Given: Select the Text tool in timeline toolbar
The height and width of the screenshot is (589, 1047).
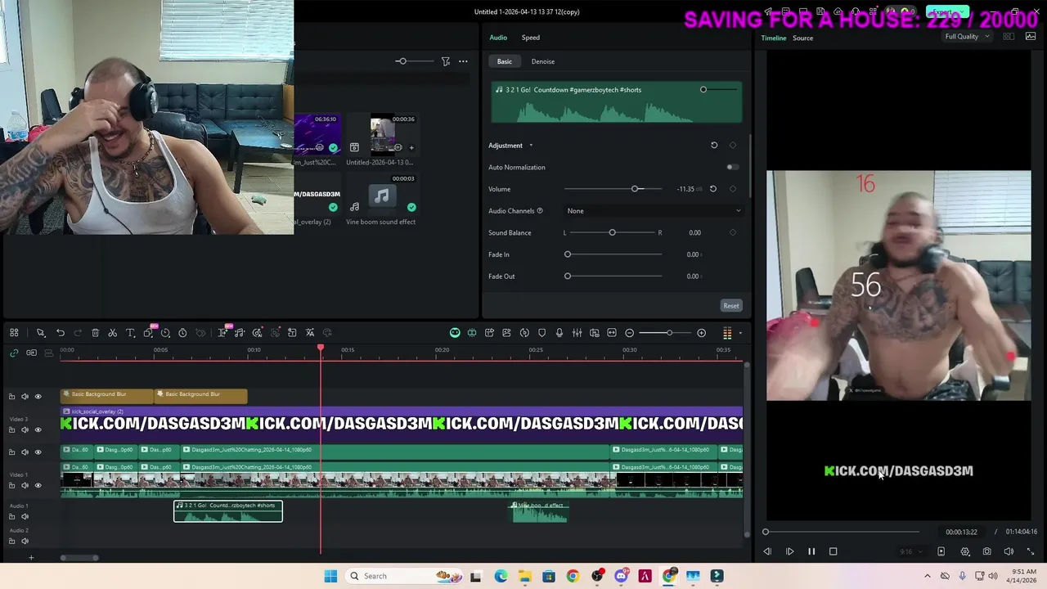Looking at the screenshot, I should [130, 333].
